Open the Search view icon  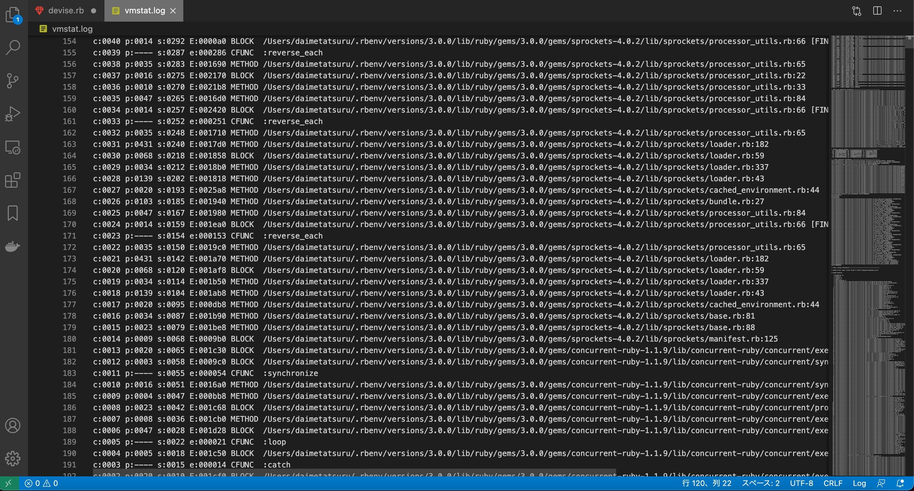pyautogui.click(x=13, y=47)
